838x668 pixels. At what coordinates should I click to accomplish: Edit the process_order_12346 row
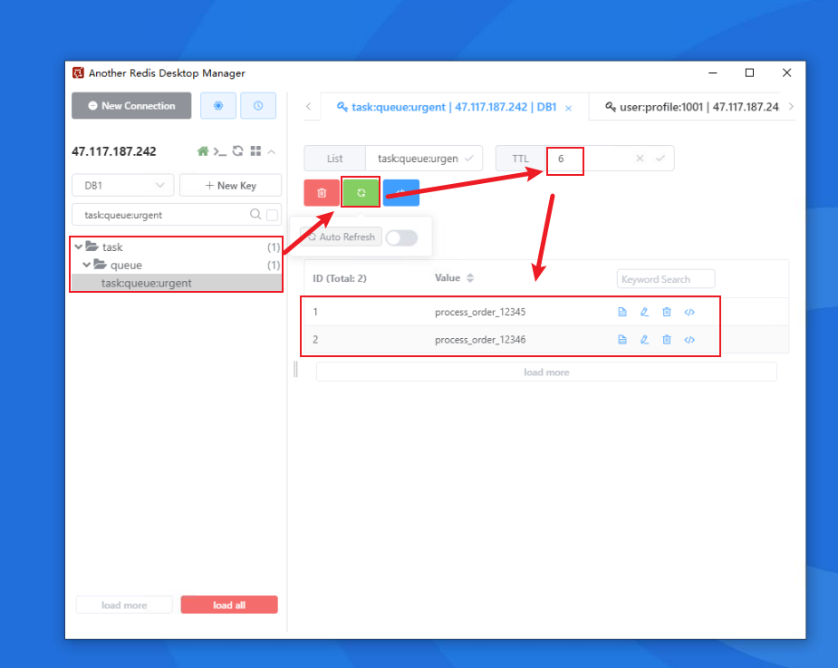tap(644, 340)
